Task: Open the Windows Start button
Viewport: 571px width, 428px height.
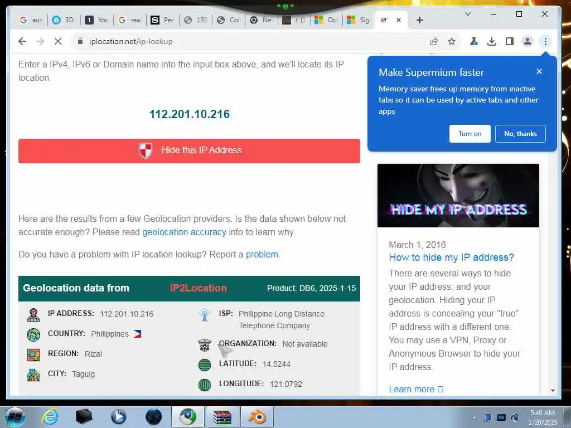Action: 15,417
